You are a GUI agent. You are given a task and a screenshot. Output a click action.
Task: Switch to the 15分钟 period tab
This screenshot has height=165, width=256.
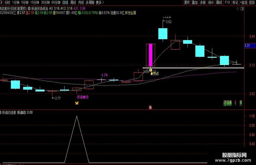point(35,2)
